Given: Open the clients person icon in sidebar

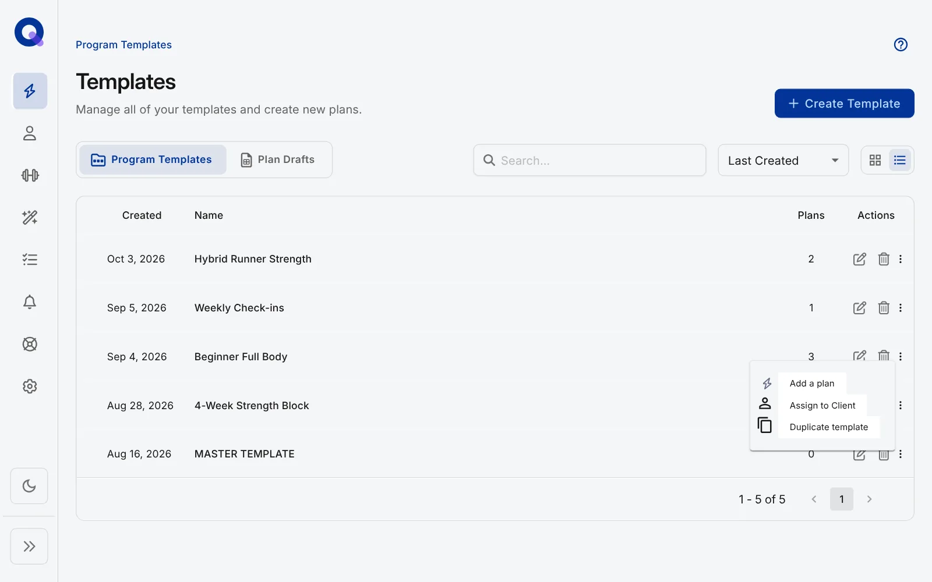Looking at the screenshot, I should pos(30,133).
